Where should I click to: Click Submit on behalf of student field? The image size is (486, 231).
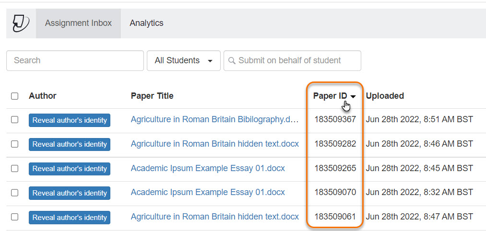(292, 60)
